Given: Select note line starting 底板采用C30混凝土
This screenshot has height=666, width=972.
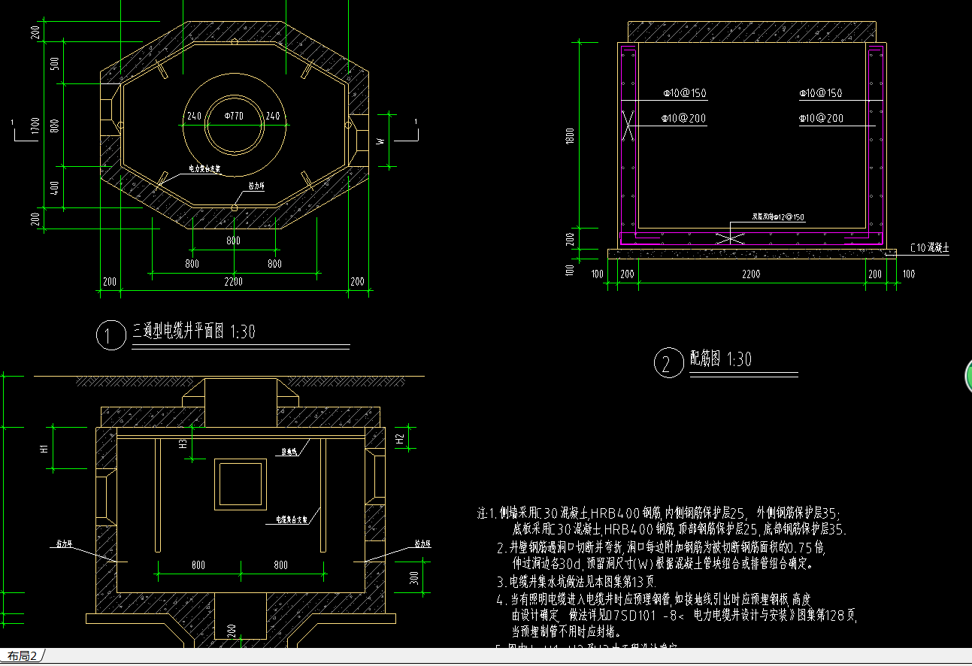Looking at the screenshot, I should 679,530.
